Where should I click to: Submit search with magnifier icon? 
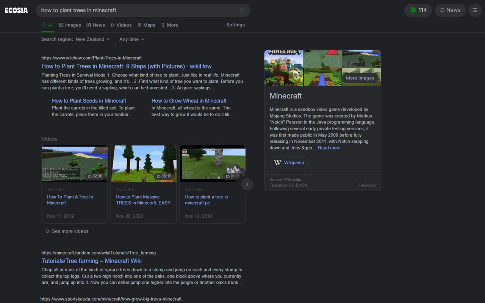tap(242, 10)
